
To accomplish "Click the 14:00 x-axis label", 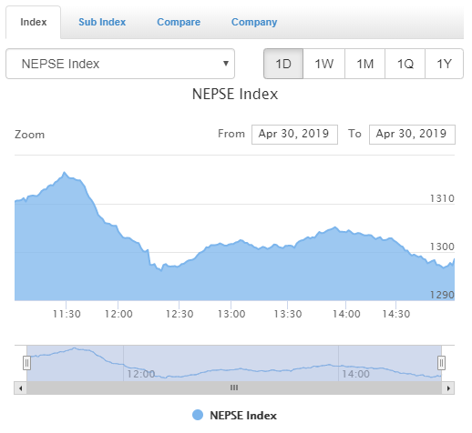I will pyautogui.click(x=346, y=314).
